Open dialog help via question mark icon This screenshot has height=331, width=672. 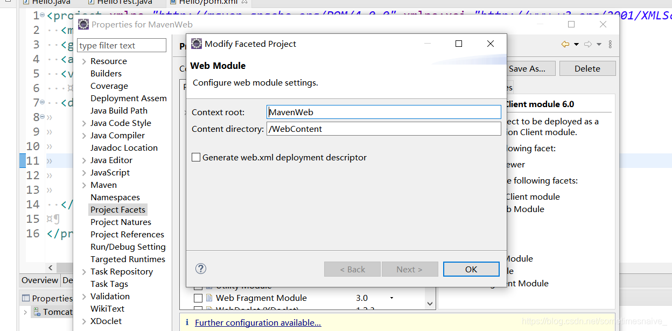click(201, 269)
